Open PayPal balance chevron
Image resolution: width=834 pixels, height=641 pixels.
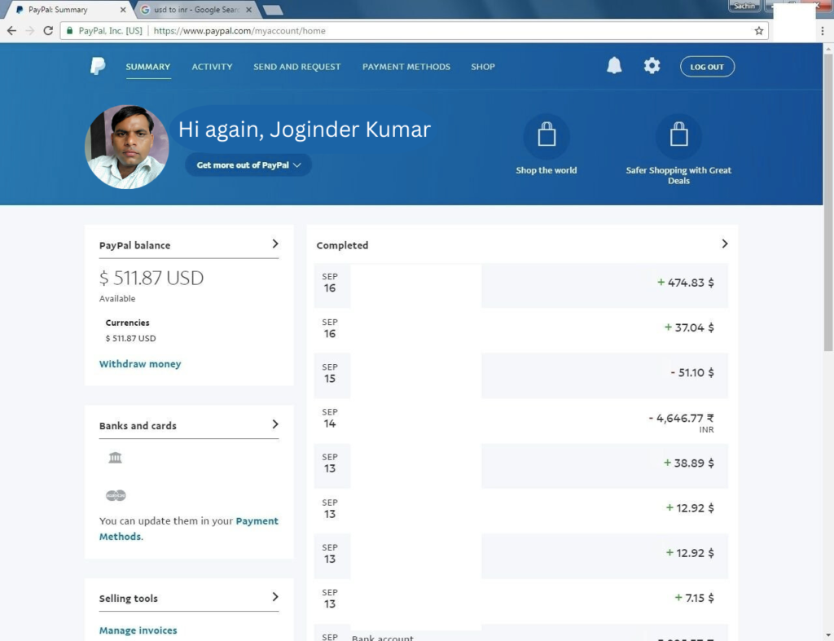(x=275, y=244)
